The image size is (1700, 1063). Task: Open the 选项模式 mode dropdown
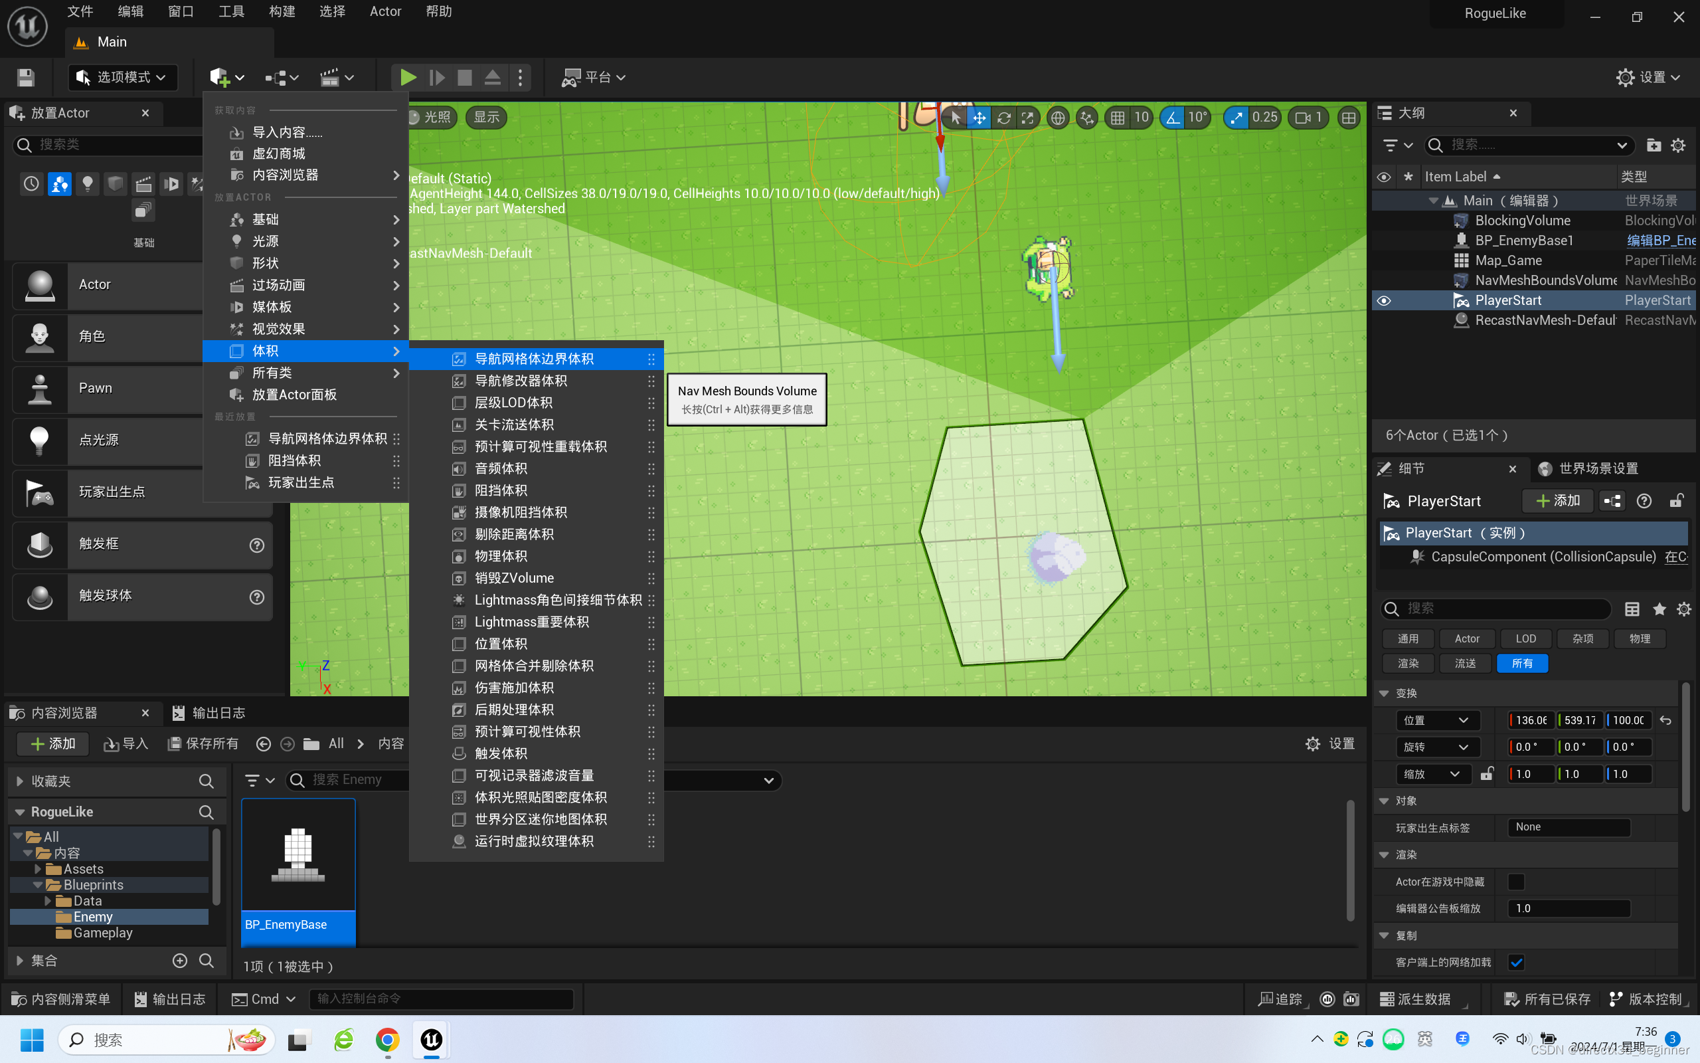[x=123, y=77]
